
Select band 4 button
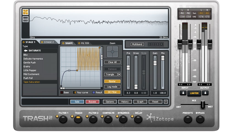click(161, 44)
